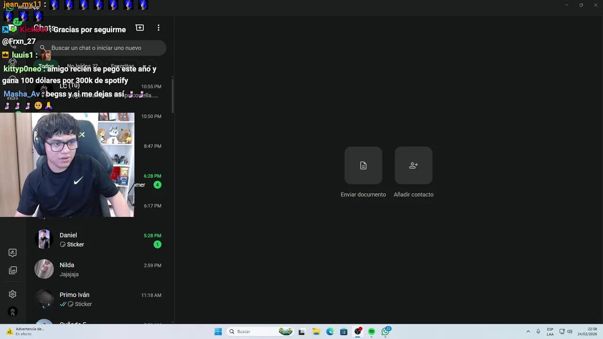Click the network tray icon
This screenshot has width=603, height=339.
[x=562, y=331]
